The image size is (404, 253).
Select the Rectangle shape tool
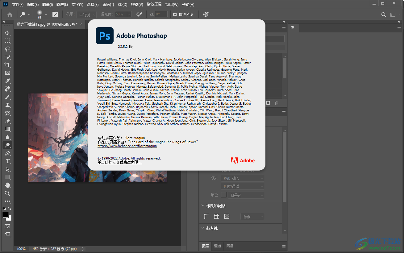click(x=7, y=177)
